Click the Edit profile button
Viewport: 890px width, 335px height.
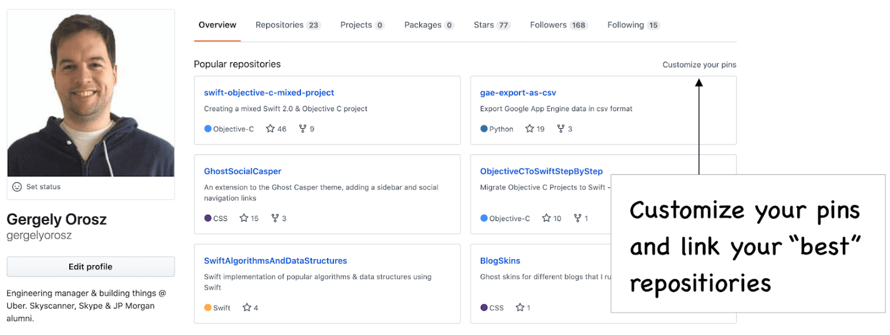[x=91, y=266]
